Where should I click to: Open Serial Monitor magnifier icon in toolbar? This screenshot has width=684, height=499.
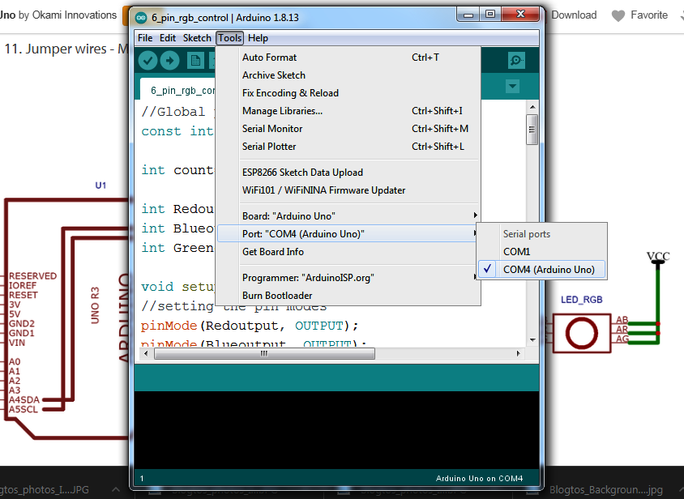tap(516, 60)
